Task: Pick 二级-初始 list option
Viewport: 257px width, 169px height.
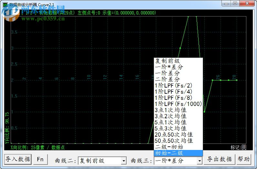Action: pyautogui.click(x=178, y=147)
